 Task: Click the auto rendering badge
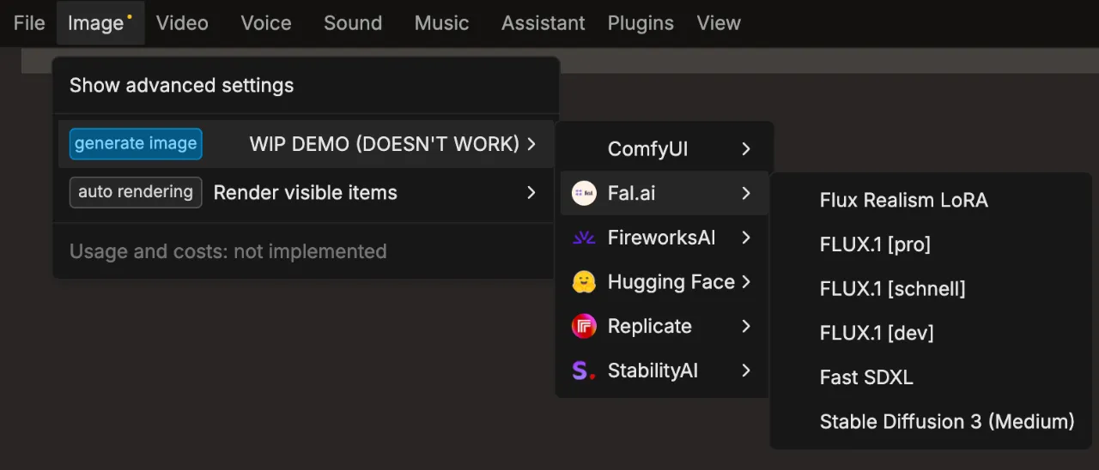[136, 192]
